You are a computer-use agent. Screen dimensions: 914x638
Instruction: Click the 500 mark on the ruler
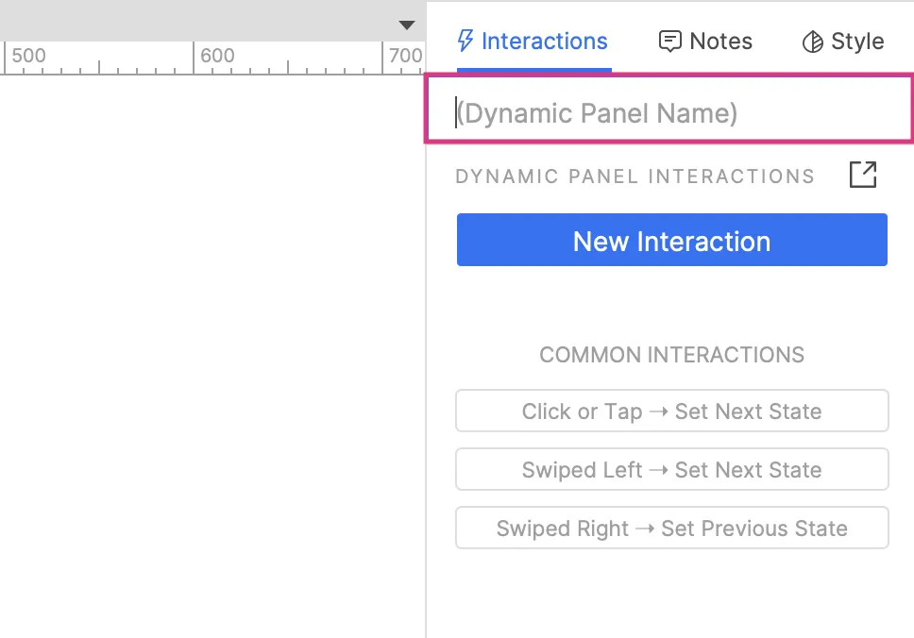(x=28, y=57)
